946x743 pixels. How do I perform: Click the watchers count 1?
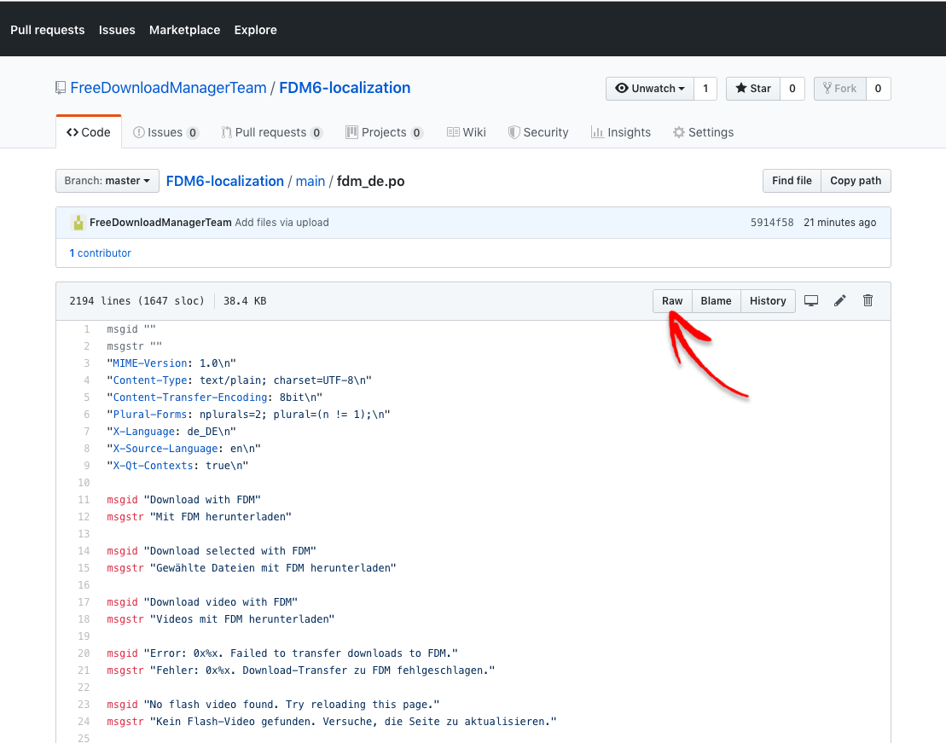pos(705,89)
